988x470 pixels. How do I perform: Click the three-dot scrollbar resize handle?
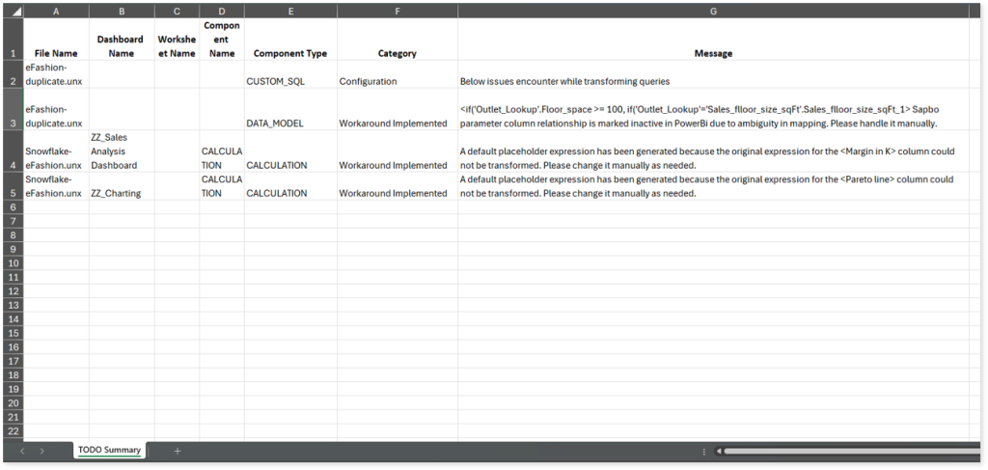[x=705, y=451]
